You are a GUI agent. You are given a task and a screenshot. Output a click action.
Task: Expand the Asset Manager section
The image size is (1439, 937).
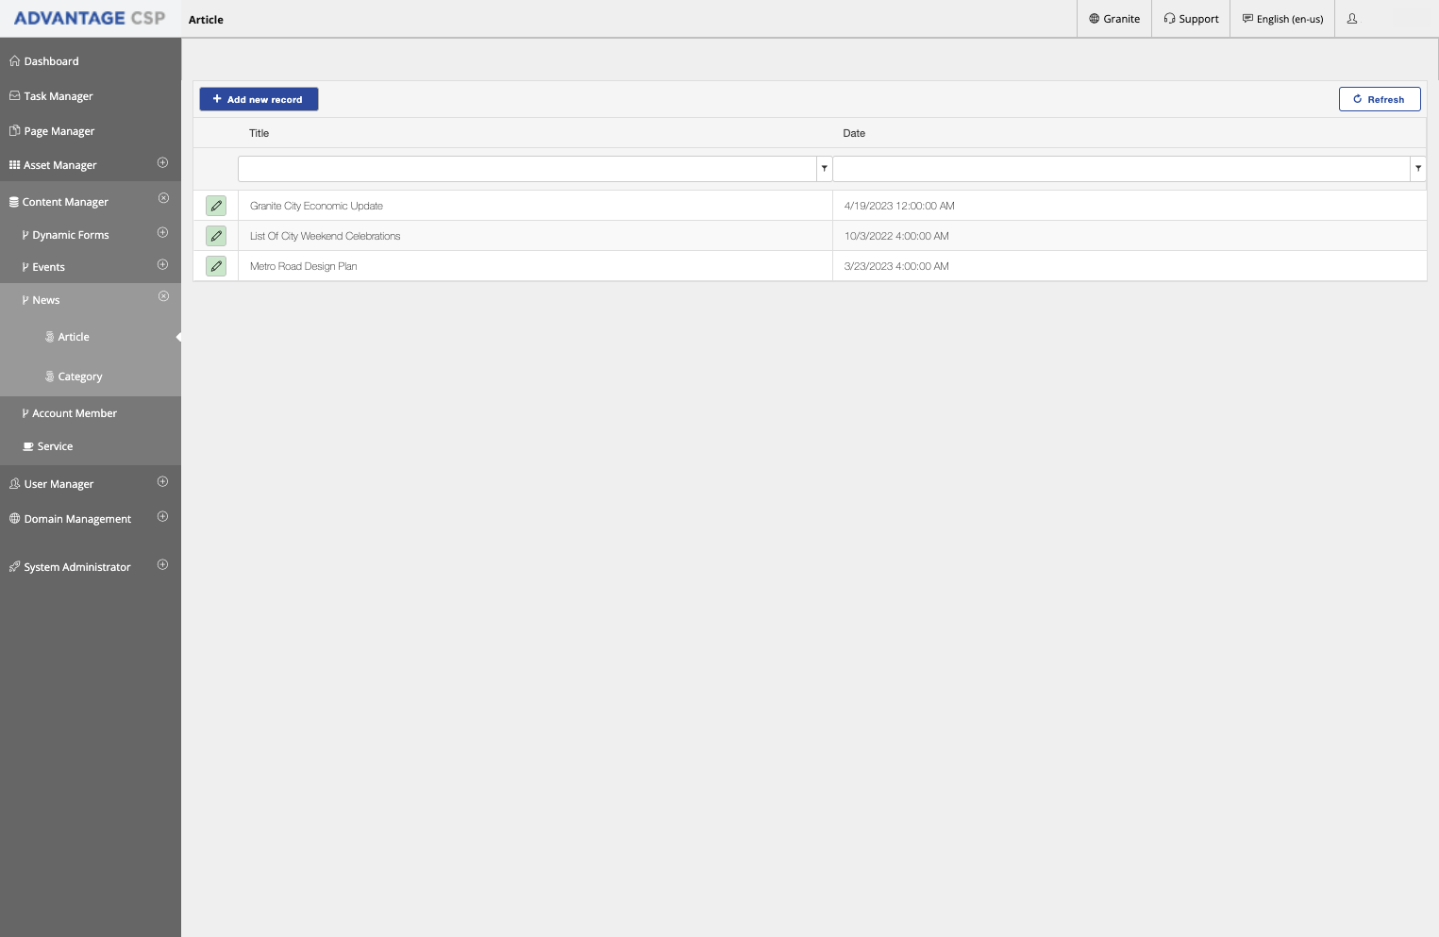[x=162, y=163]
